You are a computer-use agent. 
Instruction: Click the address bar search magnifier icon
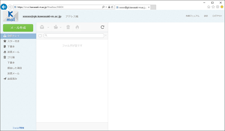coord(103,7)
